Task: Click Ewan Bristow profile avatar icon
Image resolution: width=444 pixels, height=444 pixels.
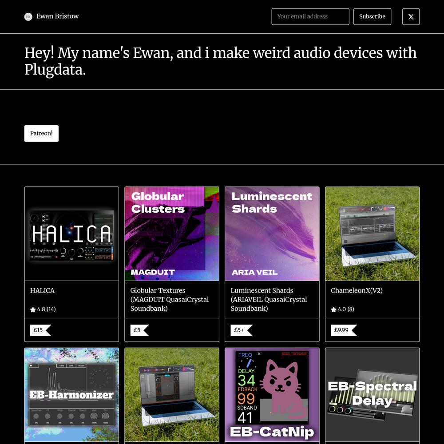Action: [28, 17]
